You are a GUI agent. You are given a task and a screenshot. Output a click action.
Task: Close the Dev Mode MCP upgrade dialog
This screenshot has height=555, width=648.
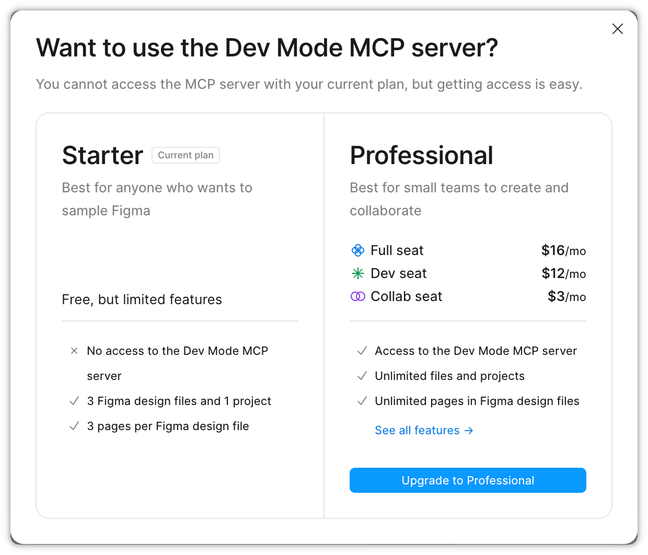[x=617, y=29]
